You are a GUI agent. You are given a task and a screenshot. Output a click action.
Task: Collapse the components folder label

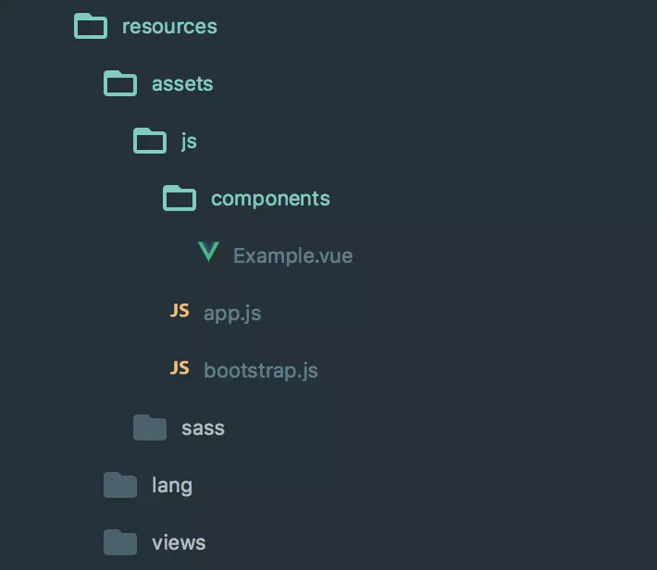[270, 198]
